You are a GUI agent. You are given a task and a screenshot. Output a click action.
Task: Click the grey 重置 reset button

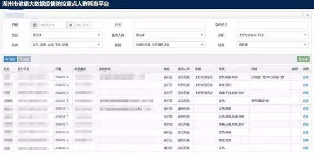click(x=24, y=59)
